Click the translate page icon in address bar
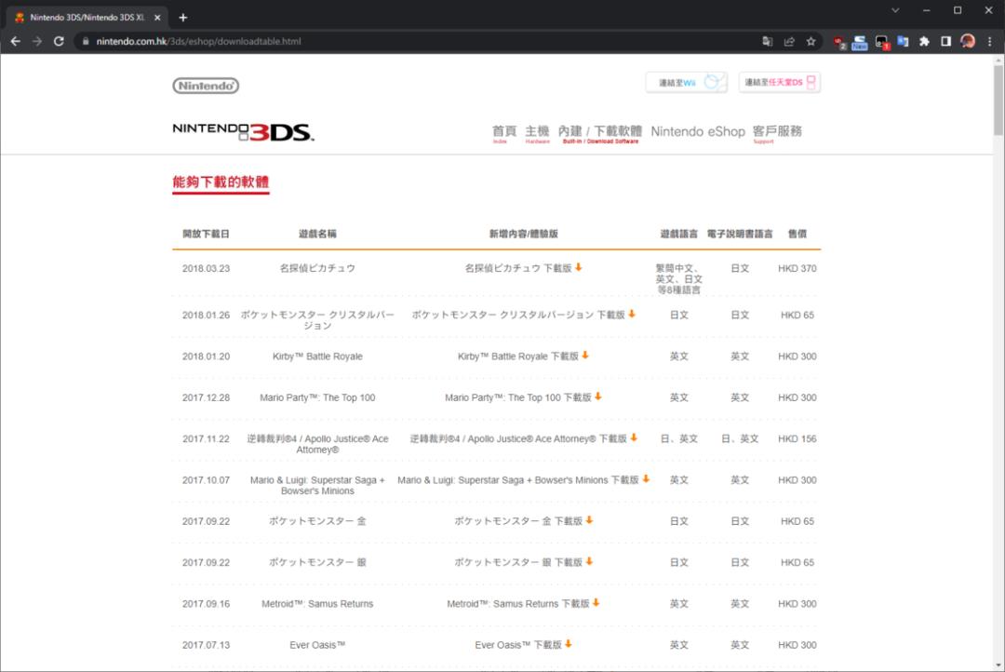Viewport: 1005px width, 672px height. click(767, 41)
